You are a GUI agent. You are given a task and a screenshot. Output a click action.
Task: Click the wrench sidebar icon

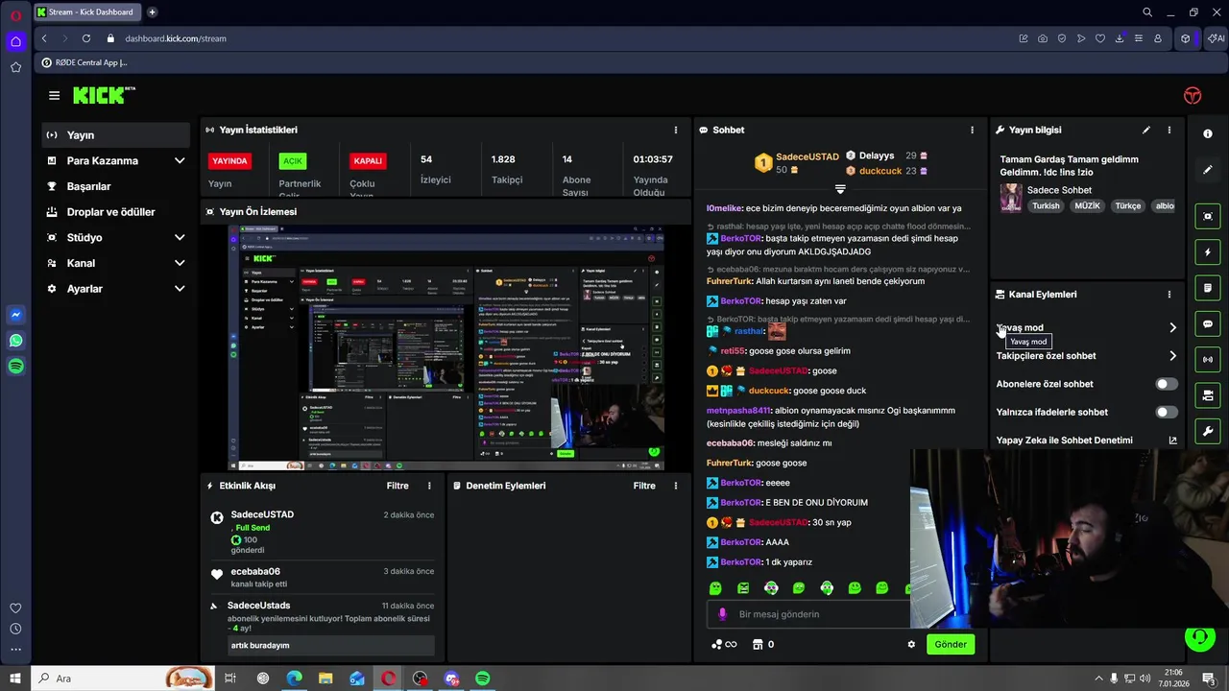click(x=1208, y=431)
